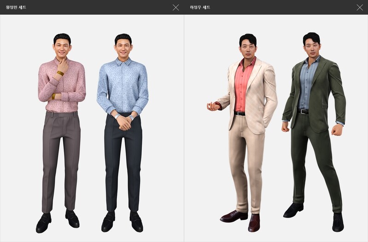Click the 황정민 세트 title text

(16, 7)
